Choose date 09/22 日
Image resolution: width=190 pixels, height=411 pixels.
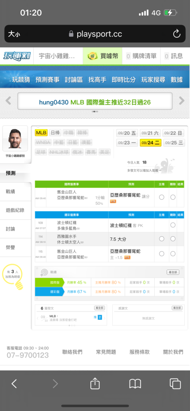173,133
